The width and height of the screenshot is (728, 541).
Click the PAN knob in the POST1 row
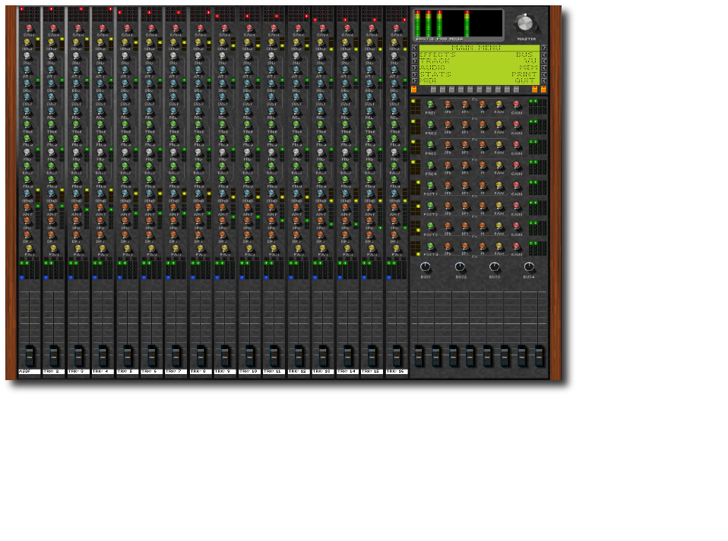[499, 185]
